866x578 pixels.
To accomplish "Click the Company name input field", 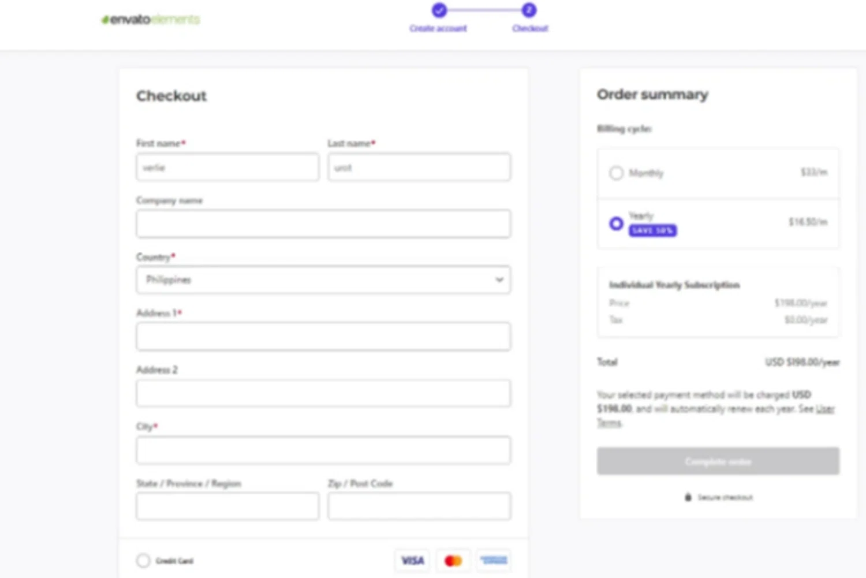I will (x=323, y=223).
